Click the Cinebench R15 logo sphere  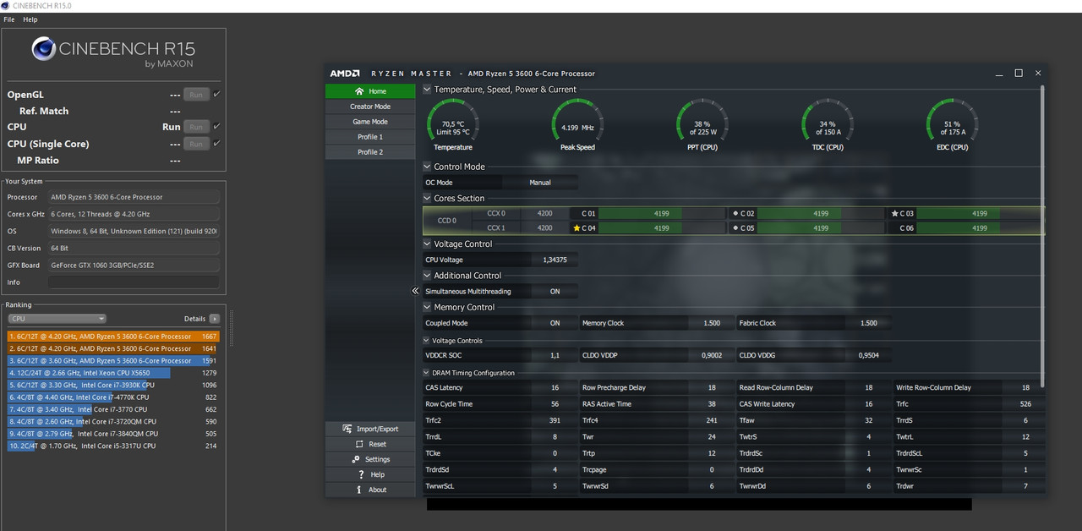click(44, 48)
